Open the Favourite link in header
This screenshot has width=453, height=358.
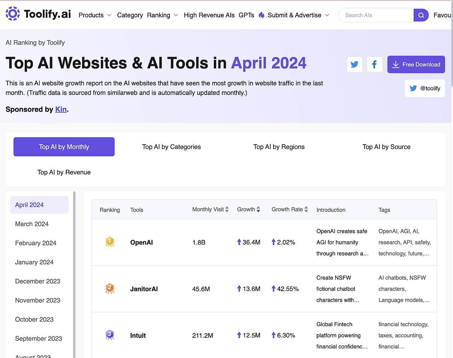coord(442,15)
